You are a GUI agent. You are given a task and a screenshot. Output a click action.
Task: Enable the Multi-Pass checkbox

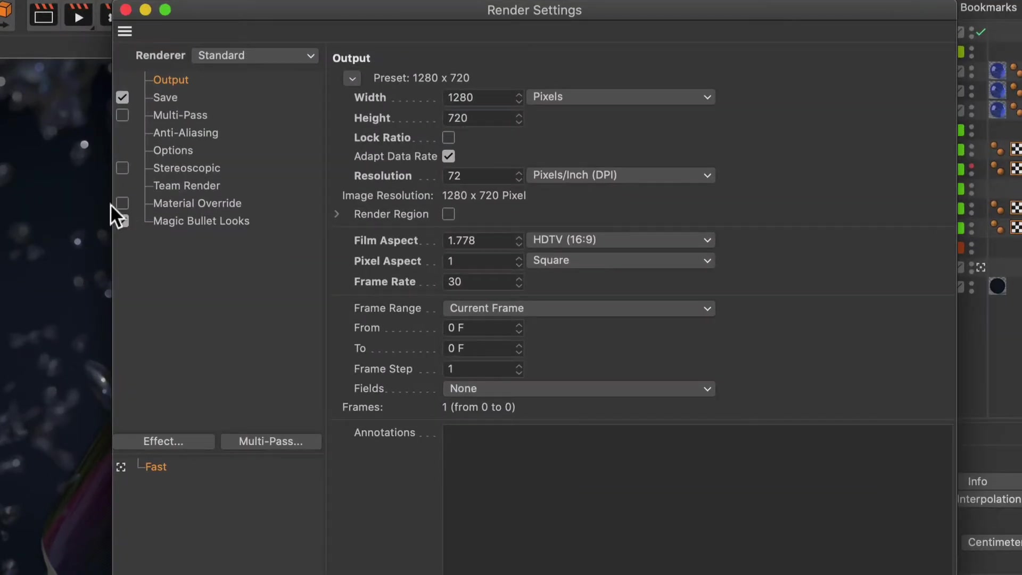pos(122,115)
